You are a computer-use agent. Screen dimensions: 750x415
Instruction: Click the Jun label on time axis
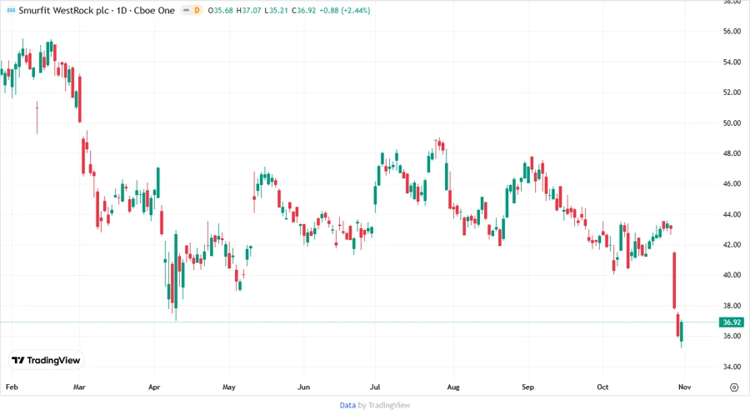(303, 387)
